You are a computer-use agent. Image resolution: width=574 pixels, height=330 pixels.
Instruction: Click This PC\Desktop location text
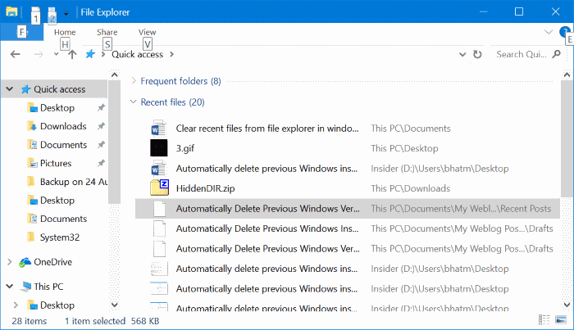404,148
